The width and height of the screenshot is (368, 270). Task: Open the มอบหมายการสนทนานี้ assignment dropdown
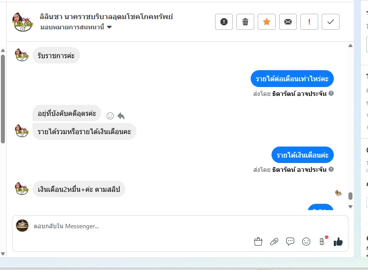coord(76,28)
